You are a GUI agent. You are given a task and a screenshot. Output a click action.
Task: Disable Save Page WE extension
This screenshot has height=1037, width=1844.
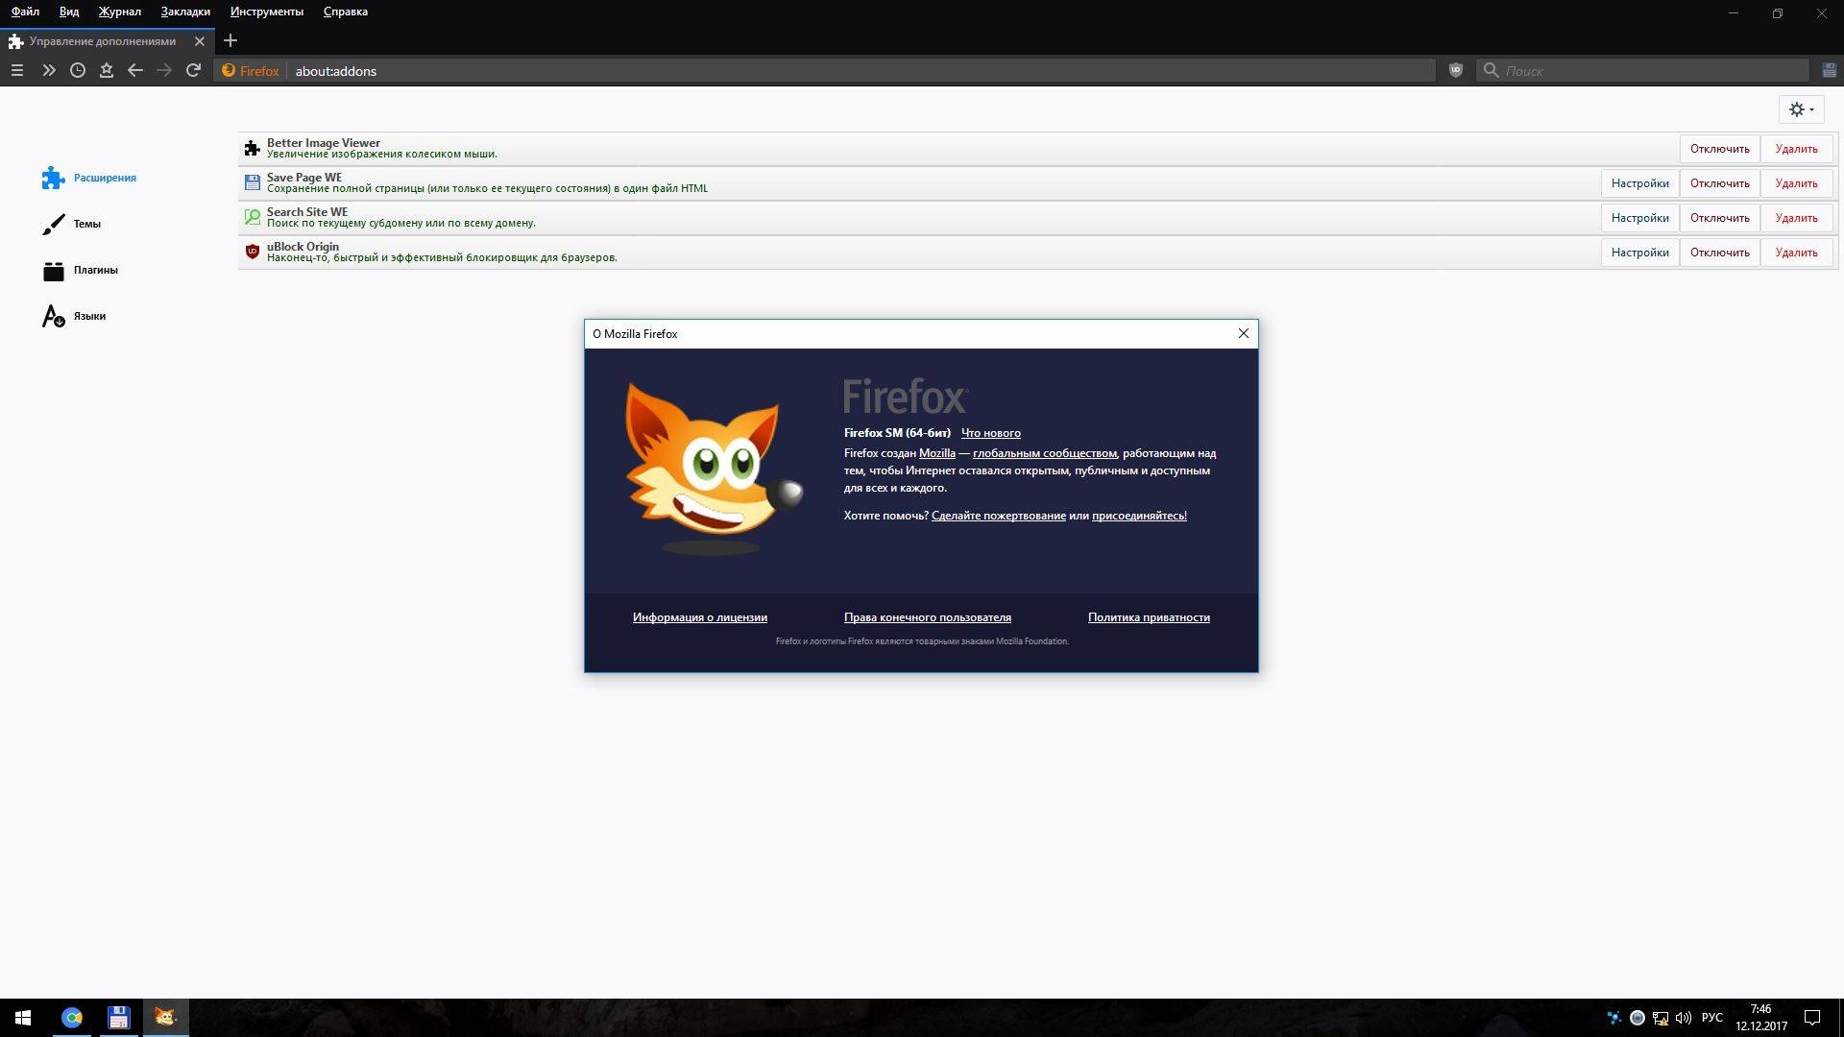(x=1719, y=183)
